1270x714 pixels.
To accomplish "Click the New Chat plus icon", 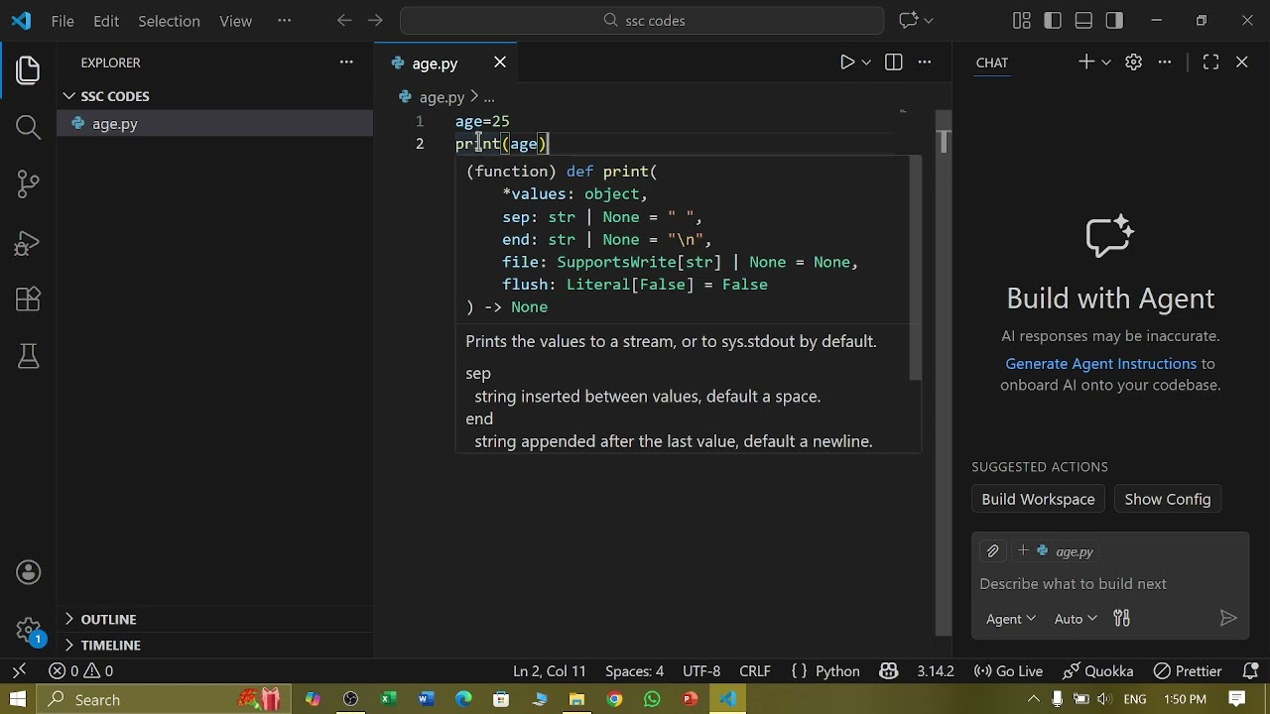I will (1086, 62).
